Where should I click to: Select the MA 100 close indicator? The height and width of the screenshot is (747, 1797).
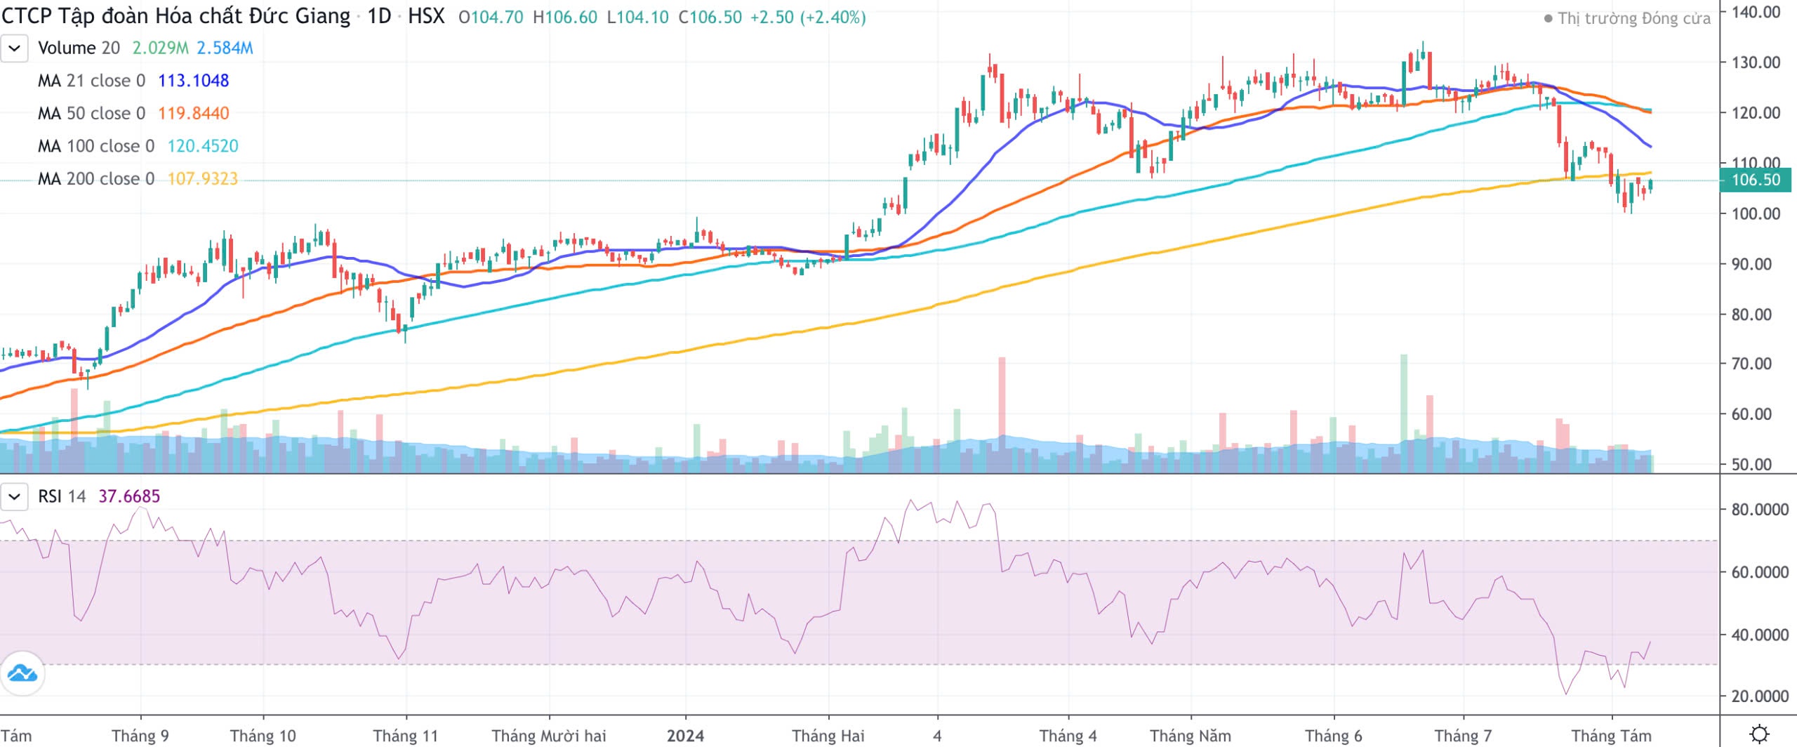96,146
